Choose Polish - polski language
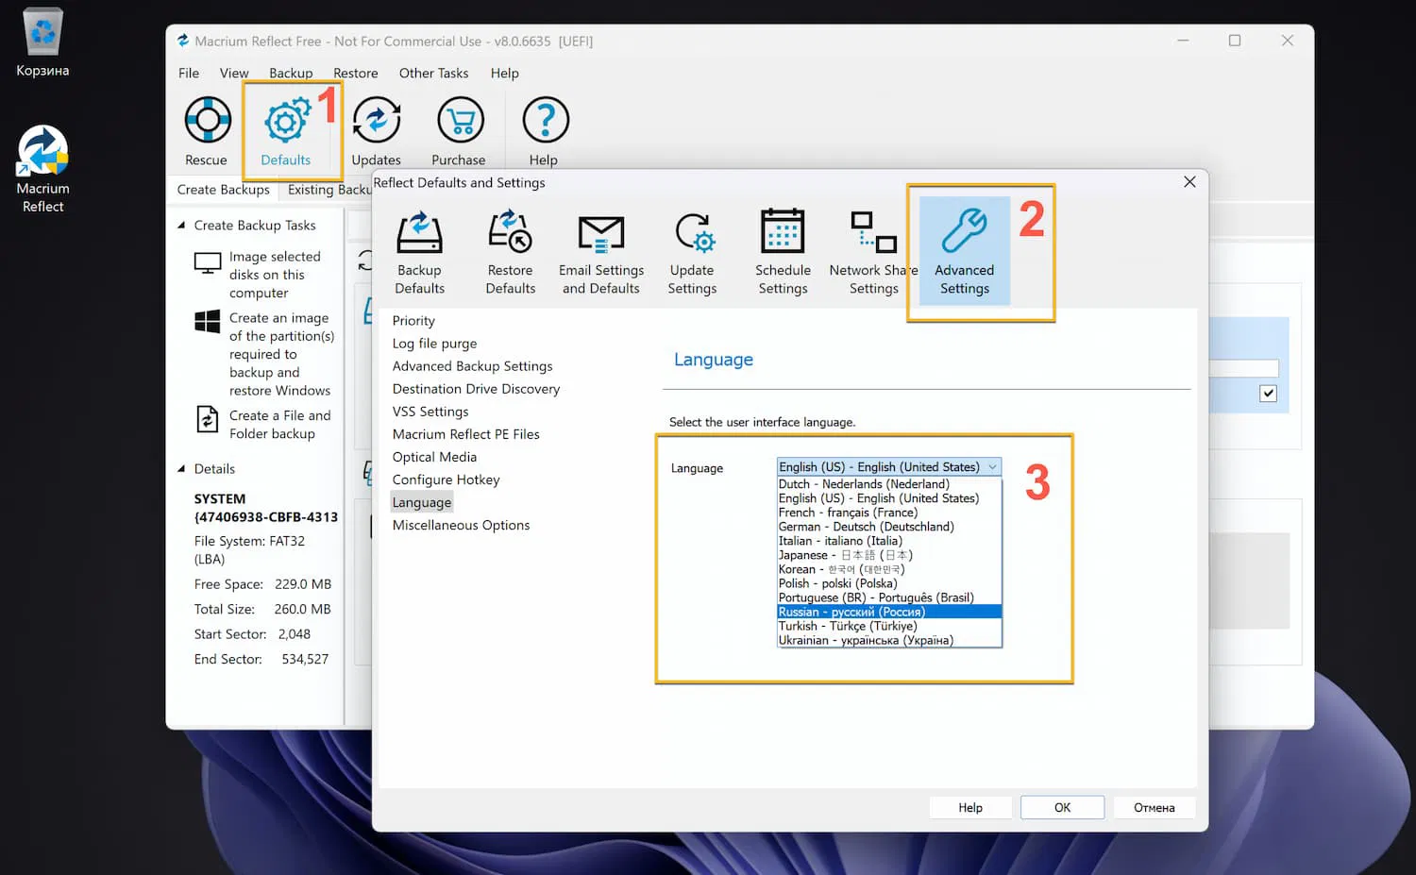1416x875 pixels. pos(888,583)
